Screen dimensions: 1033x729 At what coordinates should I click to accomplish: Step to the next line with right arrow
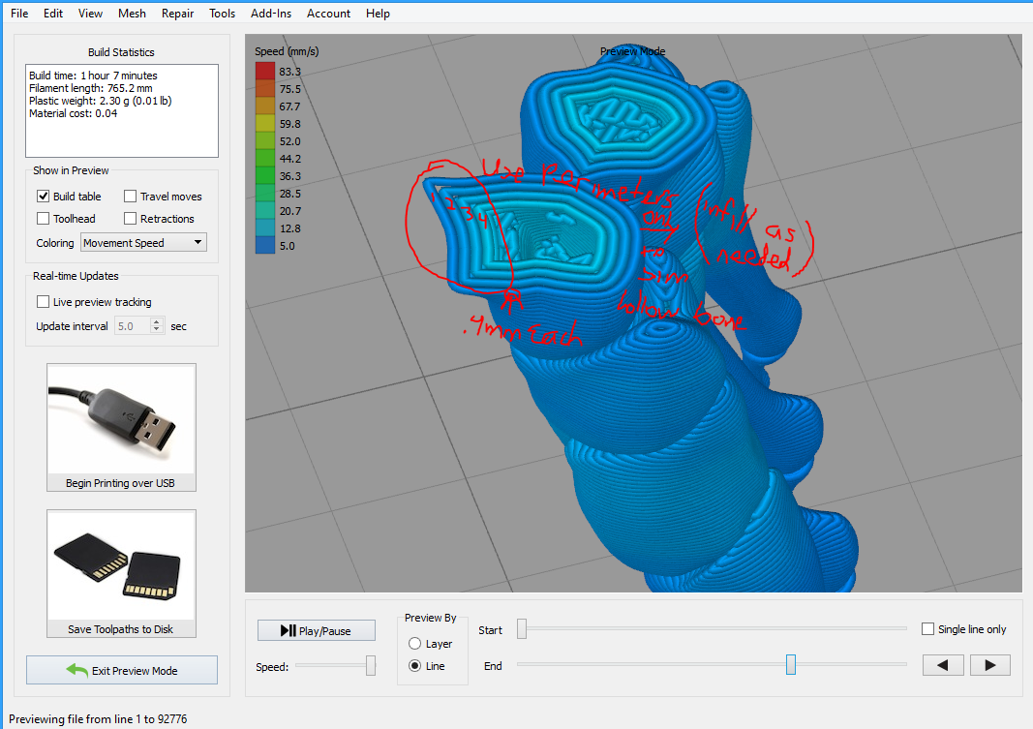coord(989,665)
